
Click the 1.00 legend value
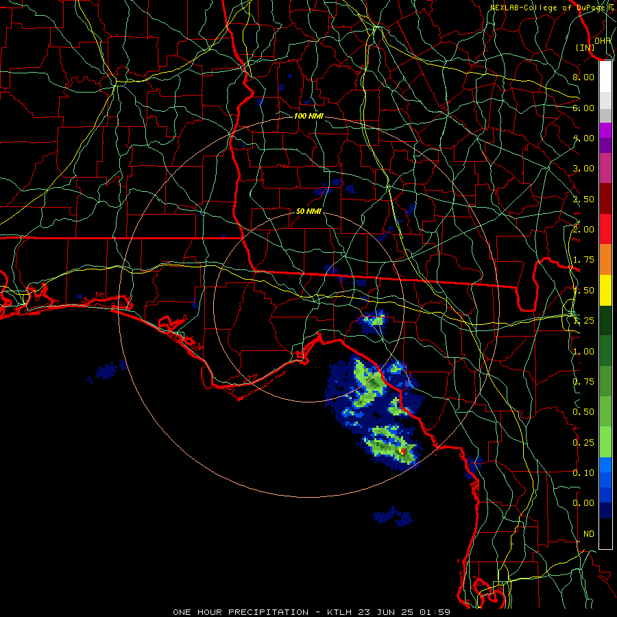(583, 352)
